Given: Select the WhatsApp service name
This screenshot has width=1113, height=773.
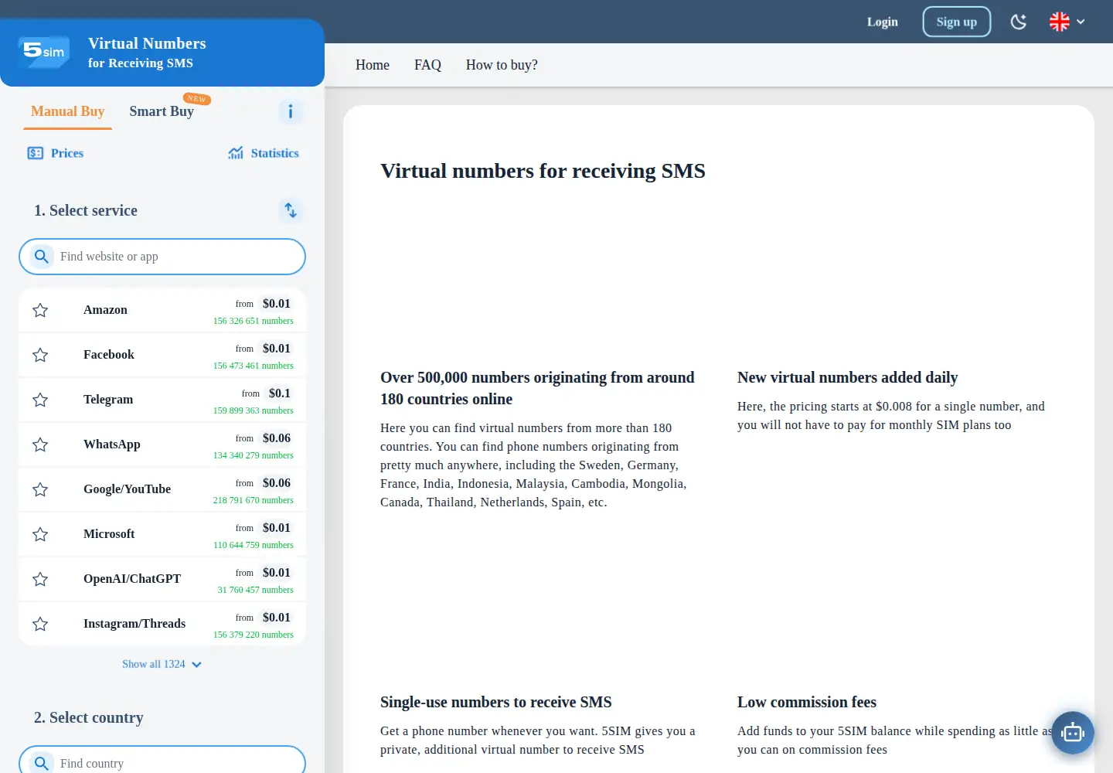Looking at the screenshot, I should (112, 444).
